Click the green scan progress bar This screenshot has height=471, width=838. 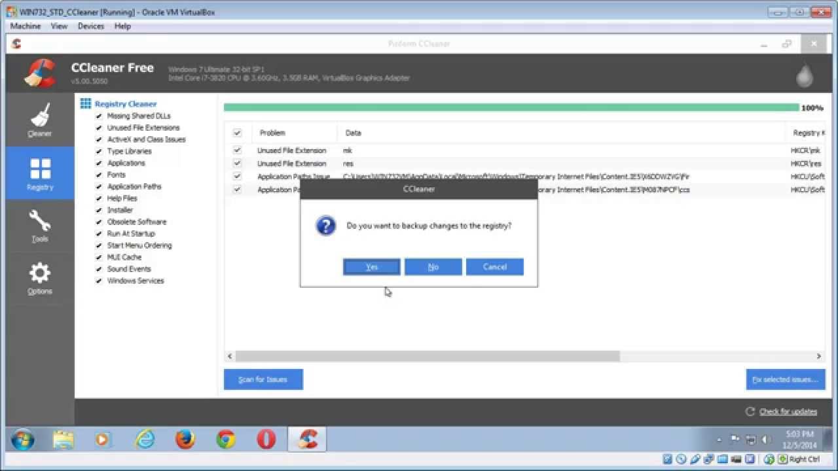click(x=511, y=107)
